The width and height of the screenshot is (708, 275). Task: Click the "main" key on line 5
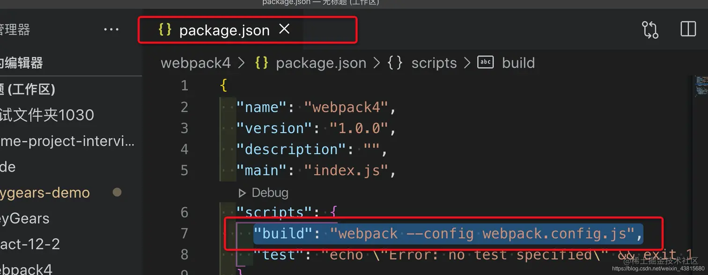[x=261, y=170]
